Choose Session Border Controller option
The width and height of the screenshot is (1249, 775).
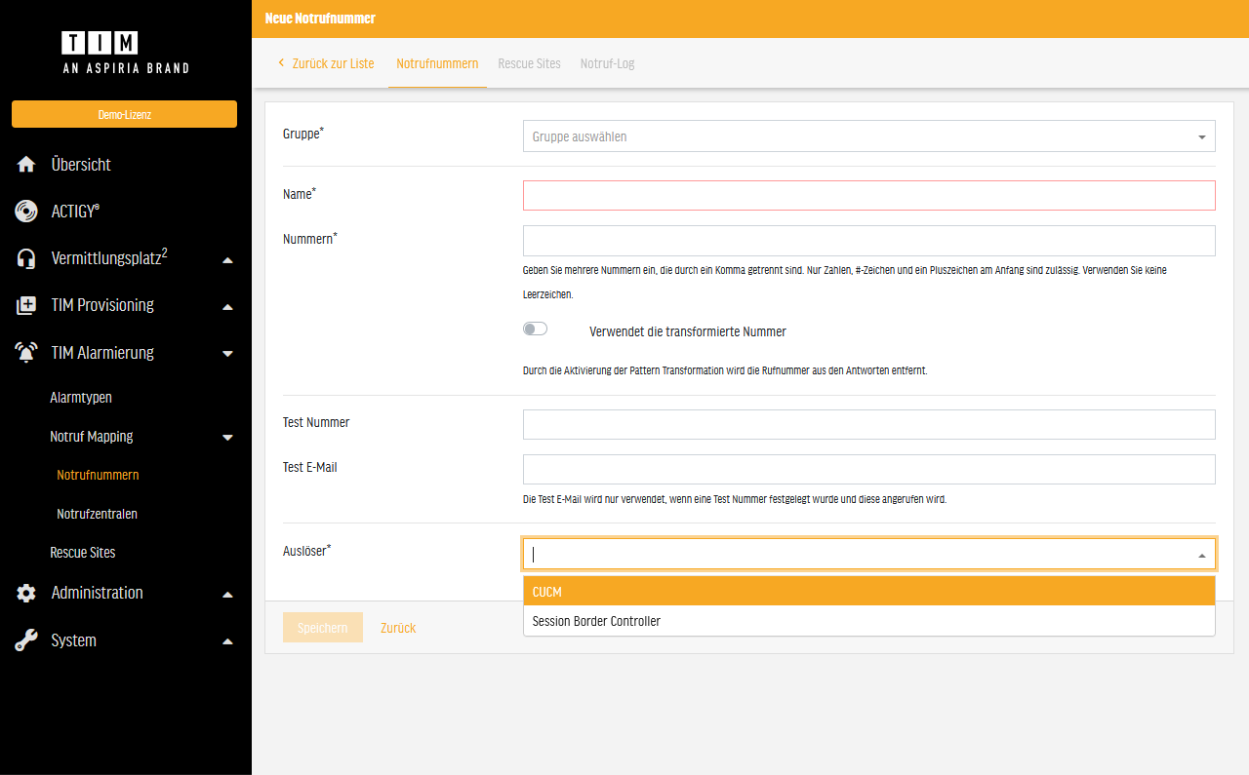868,621
